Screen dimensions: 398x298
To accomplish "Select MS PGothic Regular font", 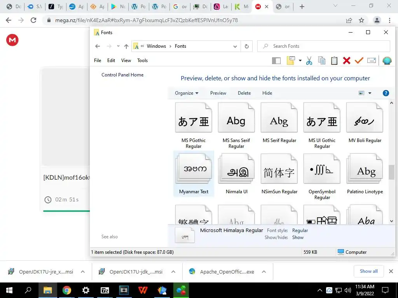I will pos(194,126).
